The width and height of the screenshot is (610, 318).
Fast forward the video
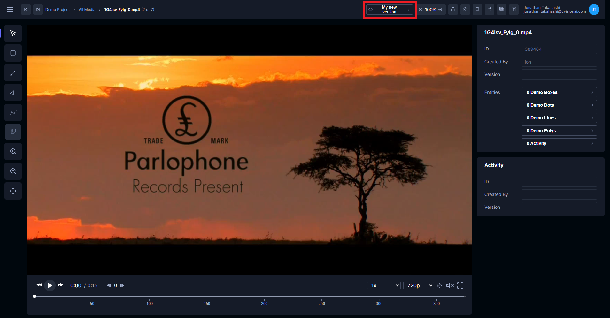tap(60, 285)
